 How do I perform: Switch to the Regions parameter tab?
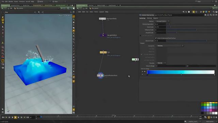coord(156,18)
